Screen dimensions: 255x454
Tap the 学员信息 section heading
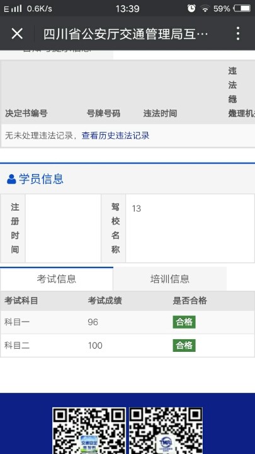pos(41,179)
